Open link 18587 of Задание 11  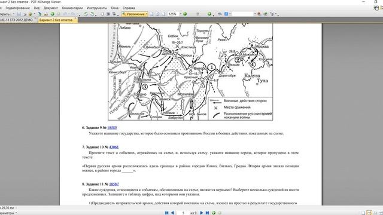(114, 184)
